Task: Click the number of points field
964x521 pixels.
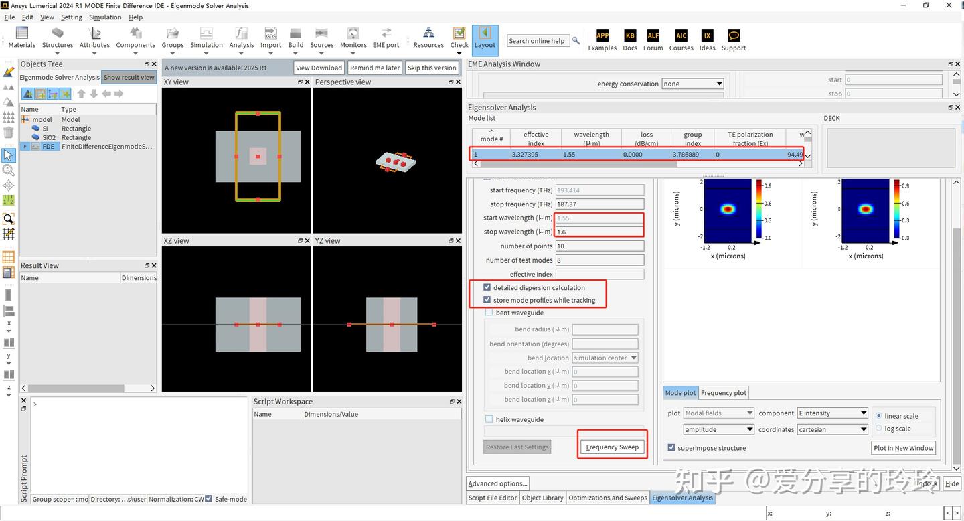Action: [x=600, y=246]
